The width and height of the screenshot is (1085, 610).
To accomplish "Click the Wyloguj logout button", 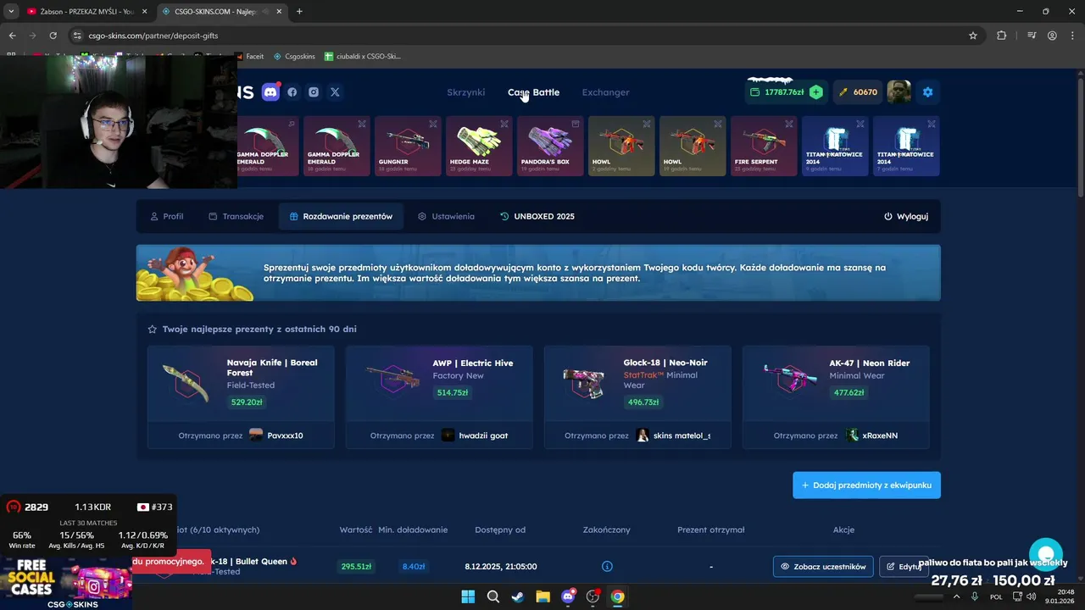I will (906, 216).
